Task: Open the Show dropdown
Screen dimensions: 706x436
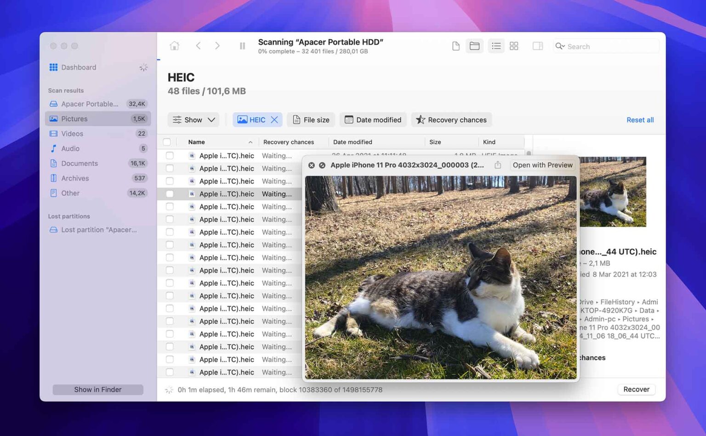Action: pos(194,120)
